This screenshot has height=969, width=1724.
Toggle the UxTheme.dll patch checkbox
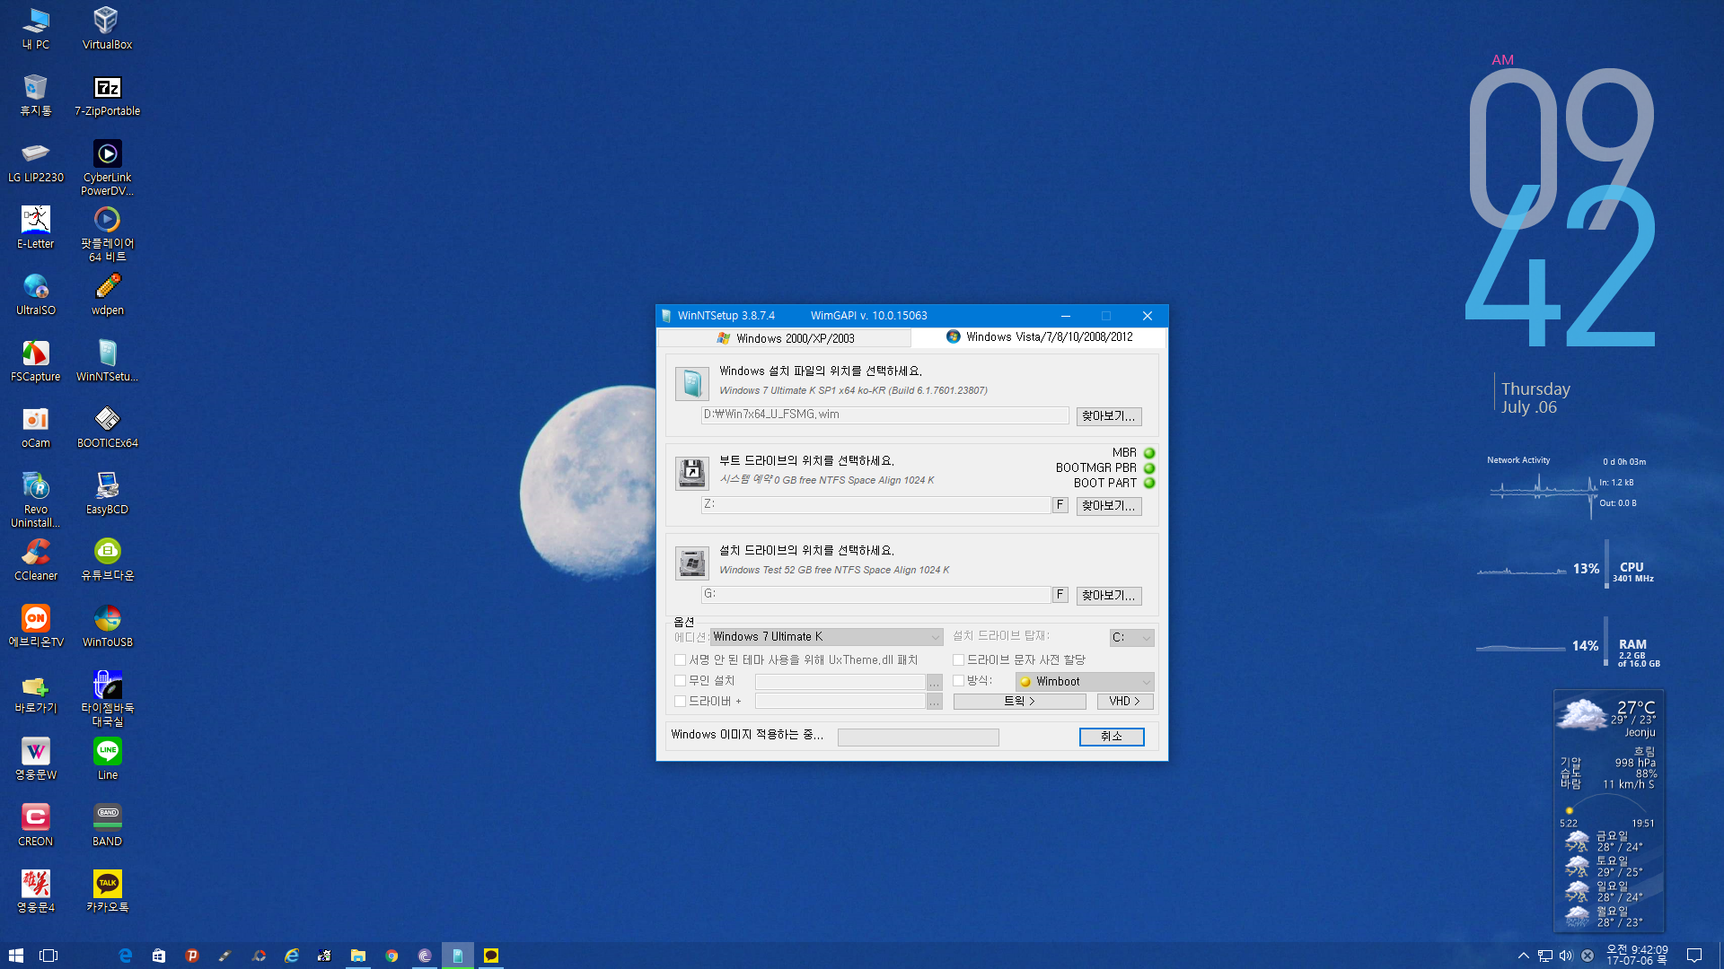(x=681, y=660)
